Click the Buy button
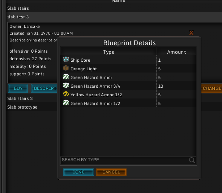Screen dimensions: 222x193 coord(18,88)
